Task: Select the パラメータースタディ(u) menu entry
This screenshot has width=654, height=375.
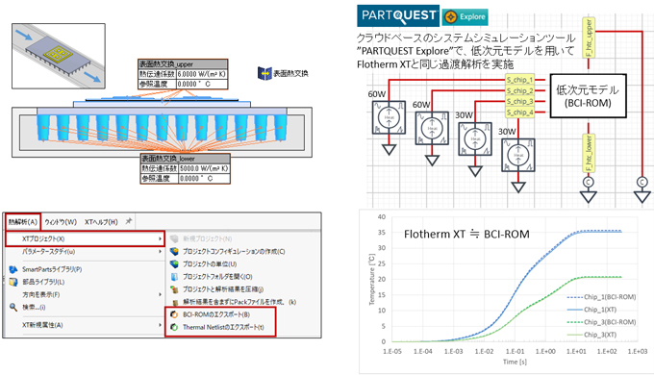Action: (x=48, y=252)
